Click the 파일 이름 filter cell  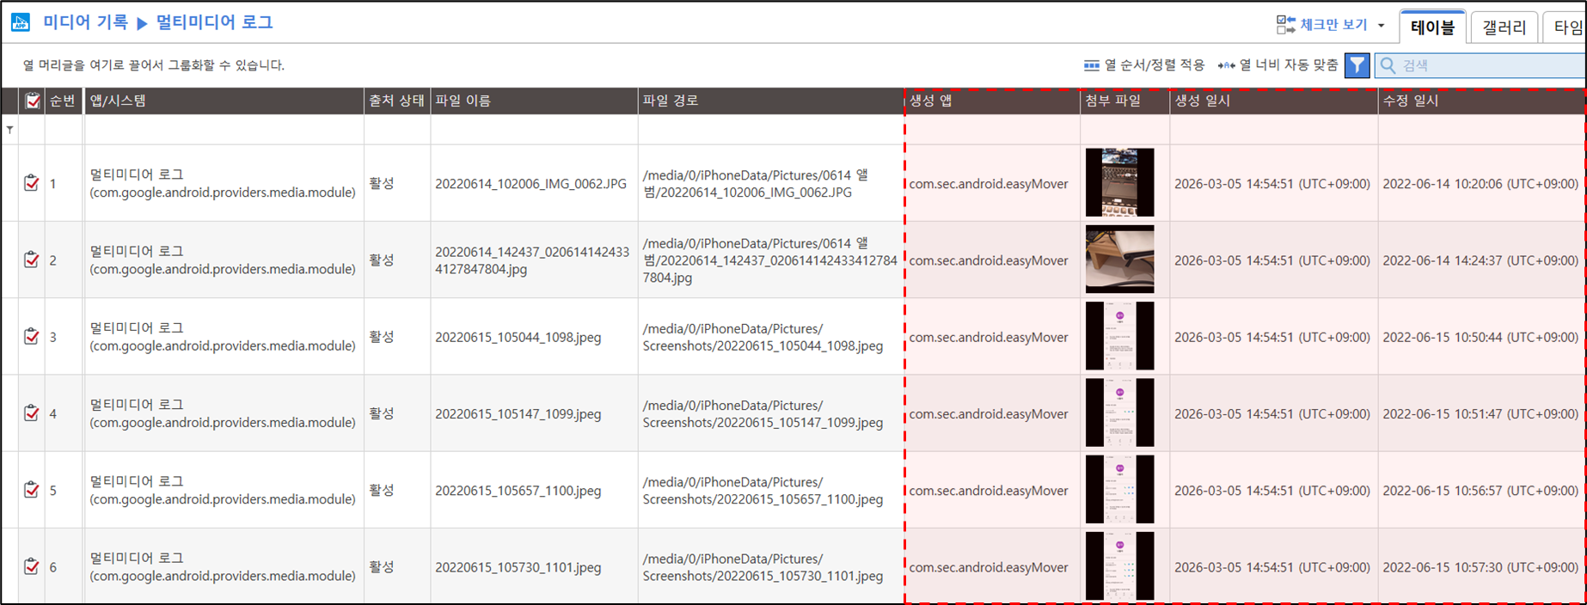[534, 130]
